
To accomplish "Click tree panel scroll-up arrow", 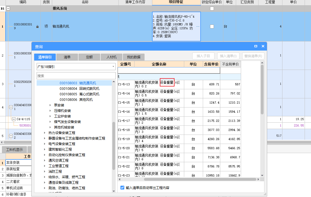I will (114, 82).
